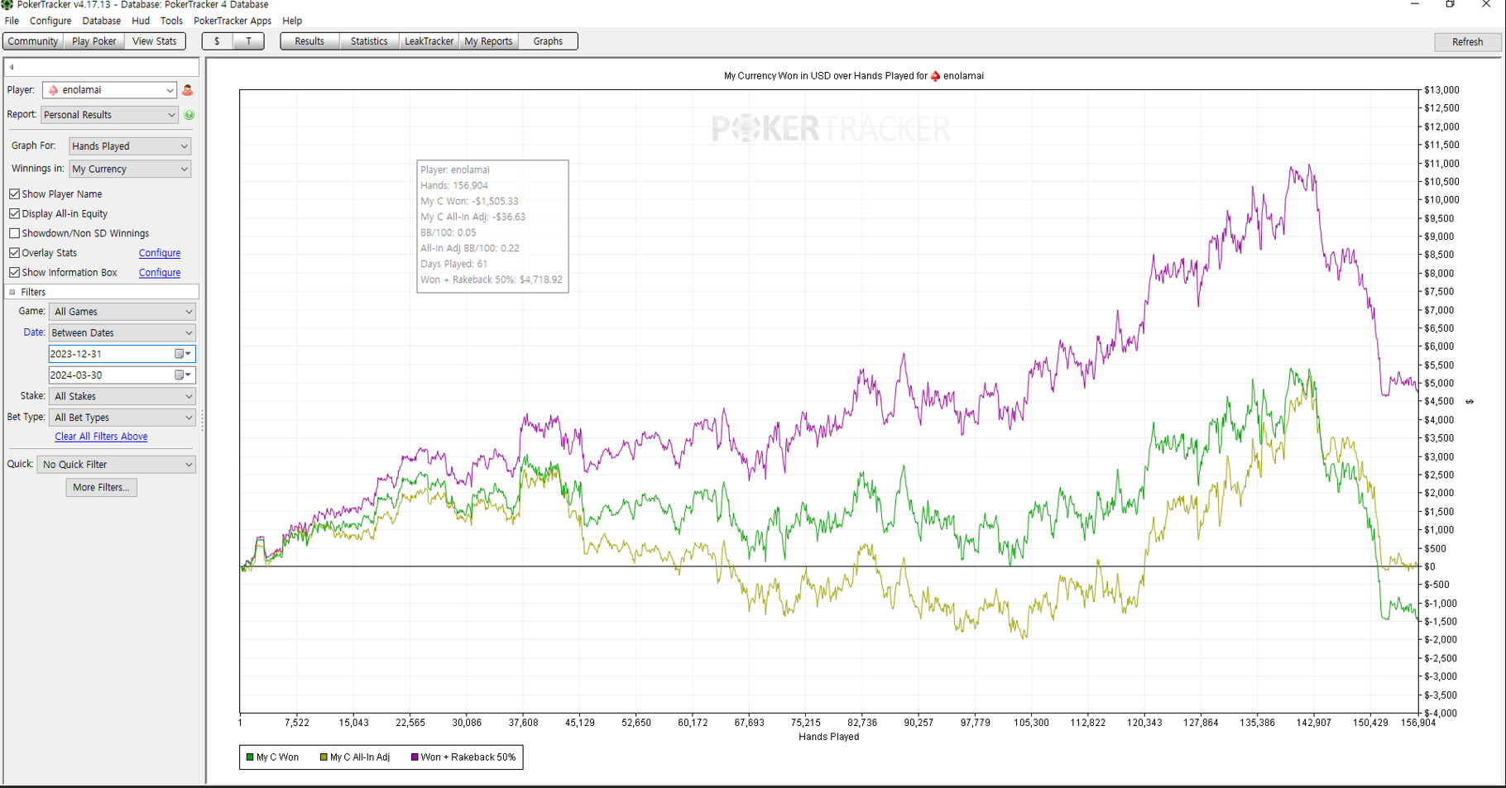
Task: Switch to the Community tab
Action: tap(33, 41)
